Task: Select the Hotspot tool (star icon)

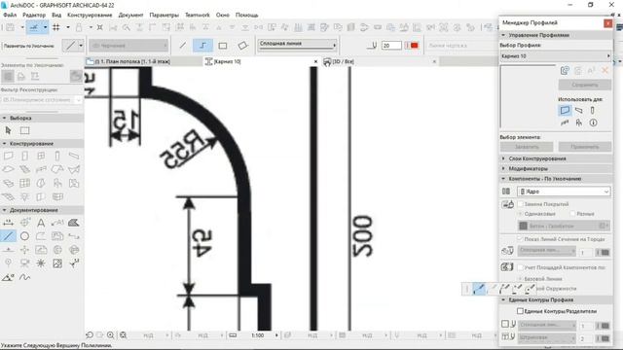Action: (x=41, y=263)
